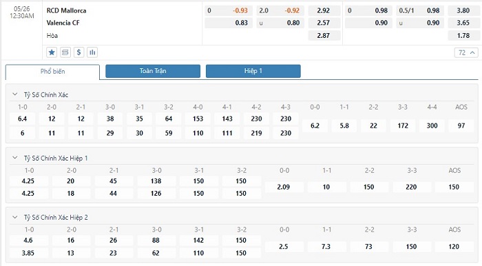Screen dimensions: 482x266
Task: Click full-time 3-0 home odds 38
Action: [110, 119]
